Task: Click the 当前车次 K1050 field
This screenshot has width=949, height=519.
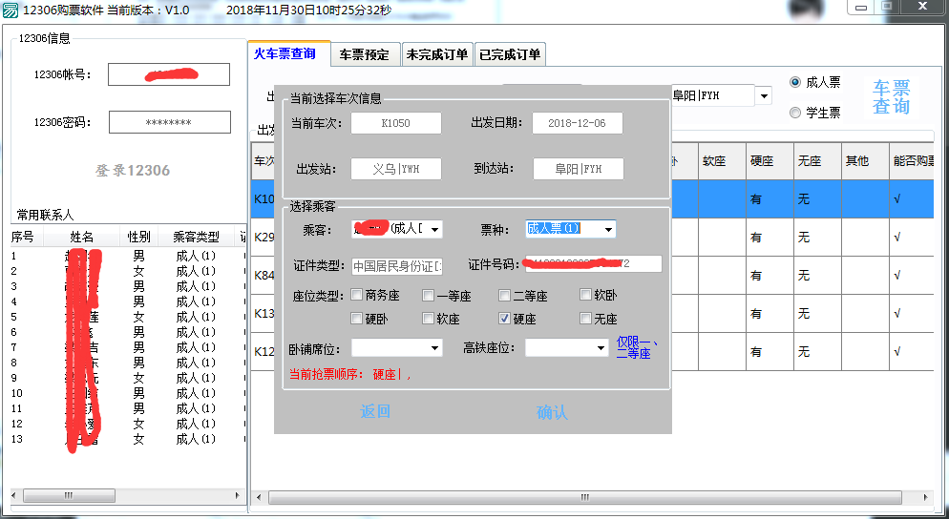Action: click(x=396, y=123)
